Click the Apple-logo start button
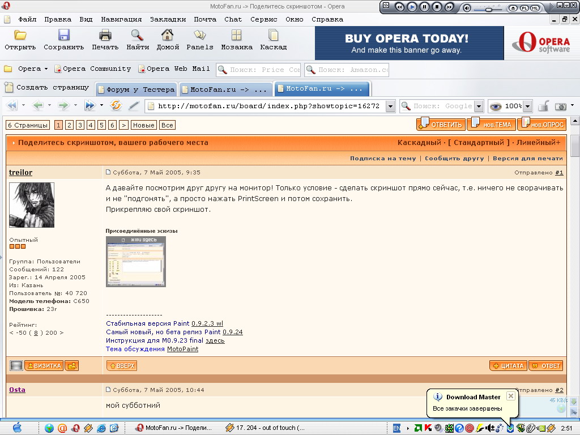 tap(17, 428)
